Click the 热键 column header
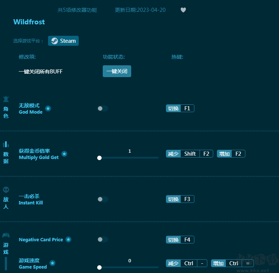279x273 pixels. click(x=177, y=57)
